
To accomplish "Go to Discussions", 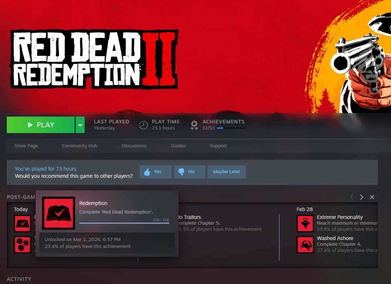I will pos(134,146).
